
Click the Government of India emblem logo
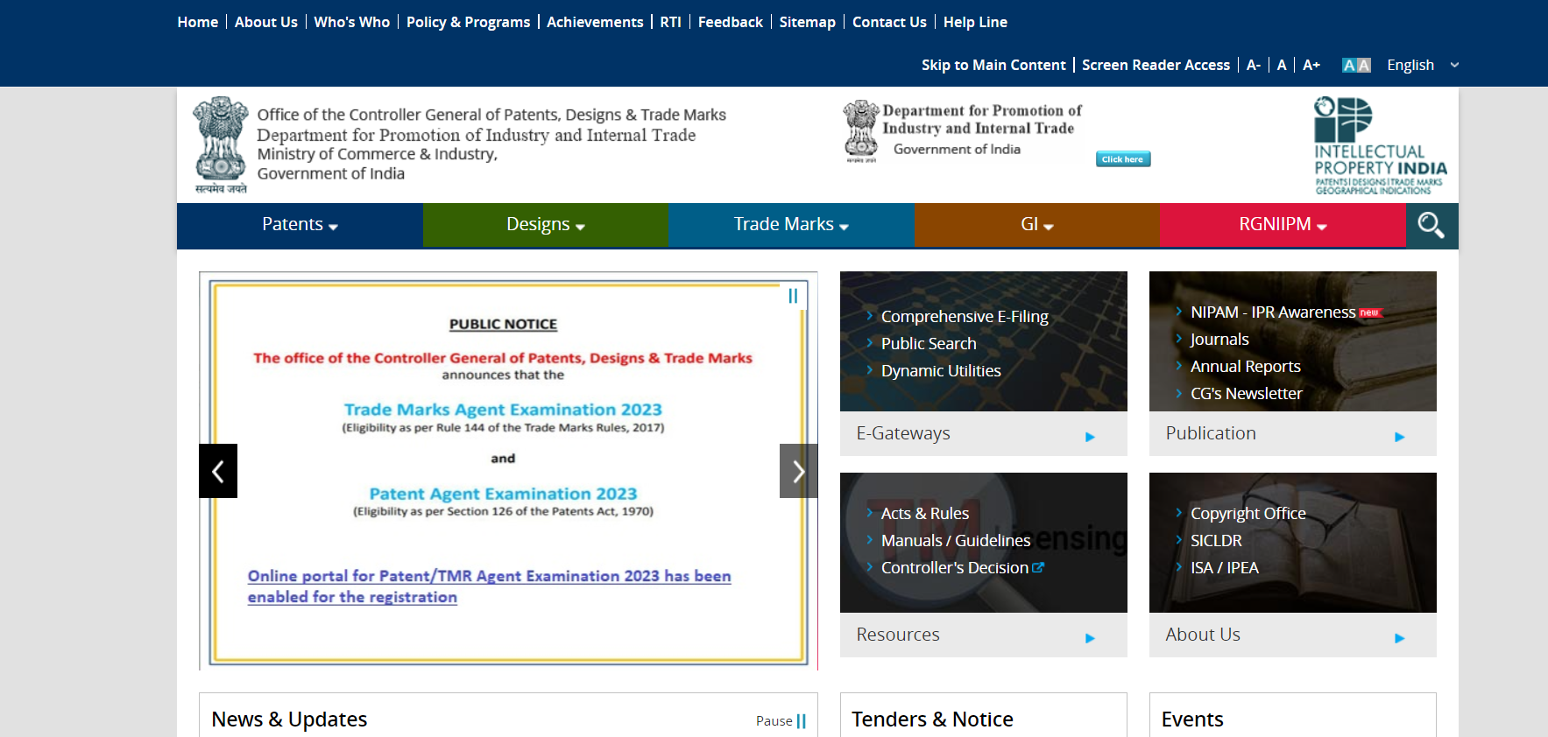click(221, 145)
